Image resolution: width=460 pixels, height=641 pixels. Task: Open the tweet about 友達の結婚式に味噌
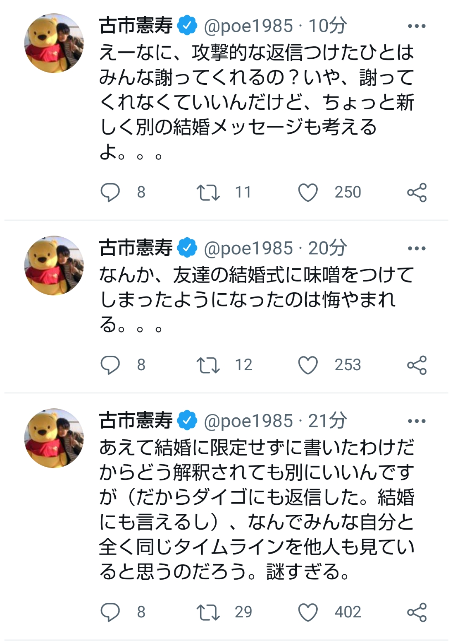[256, 299]
